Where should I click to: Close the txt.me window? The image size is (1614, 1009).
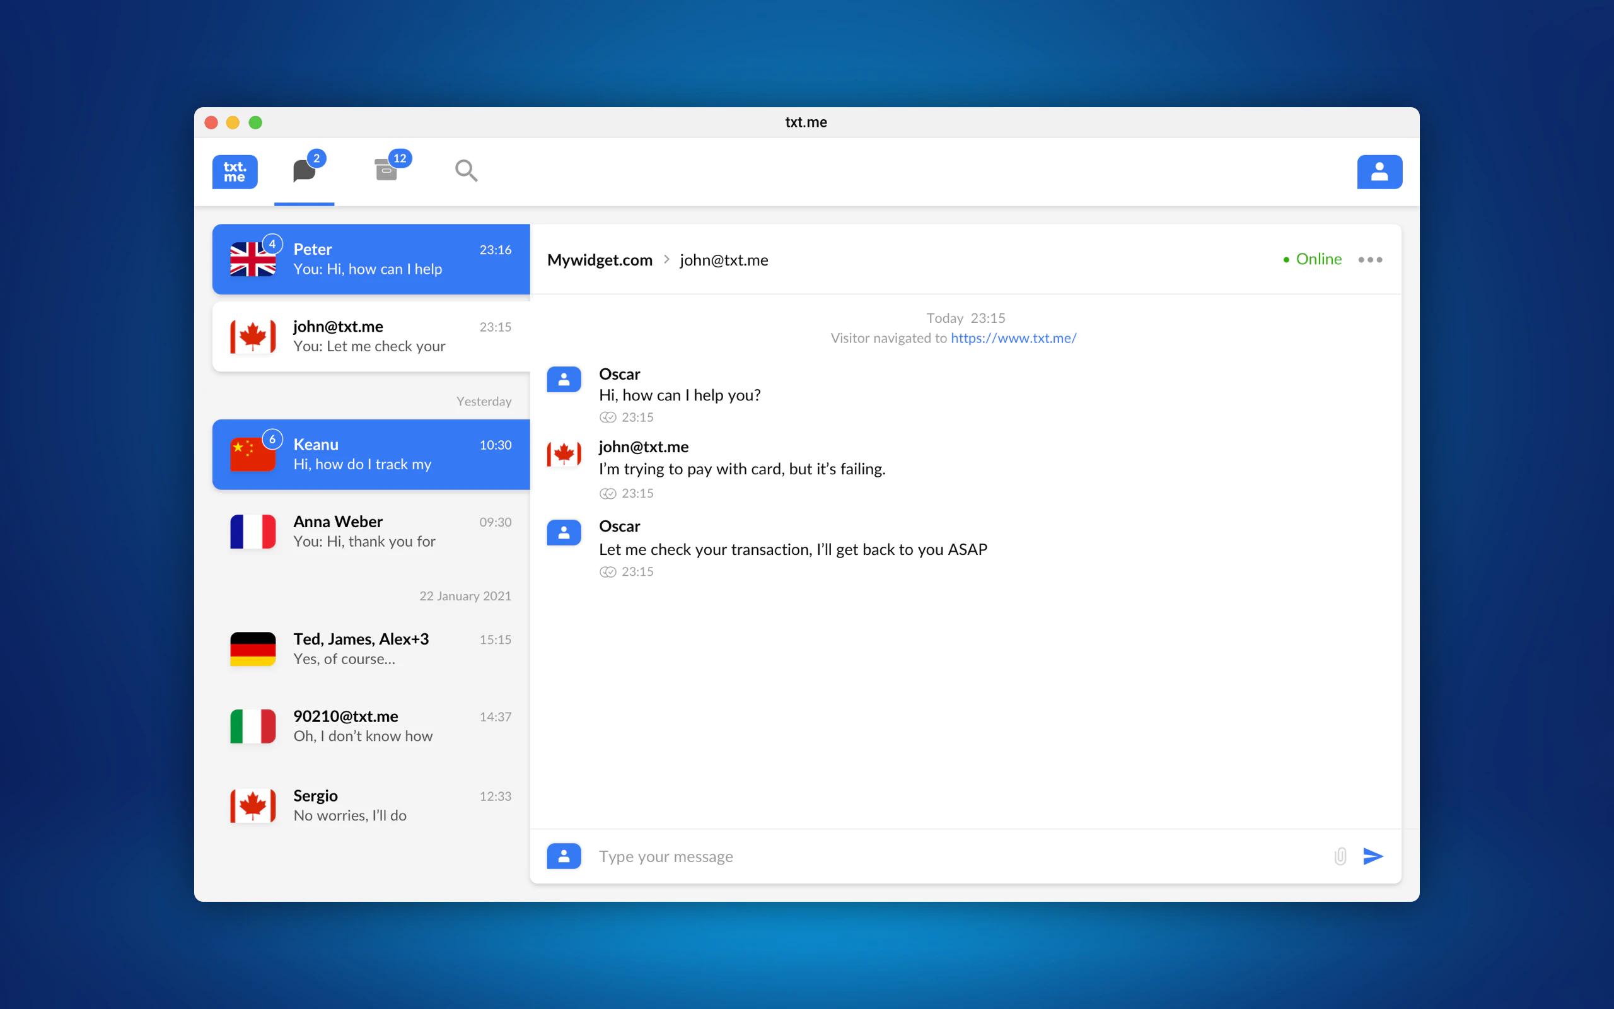(x=211, y=122)
